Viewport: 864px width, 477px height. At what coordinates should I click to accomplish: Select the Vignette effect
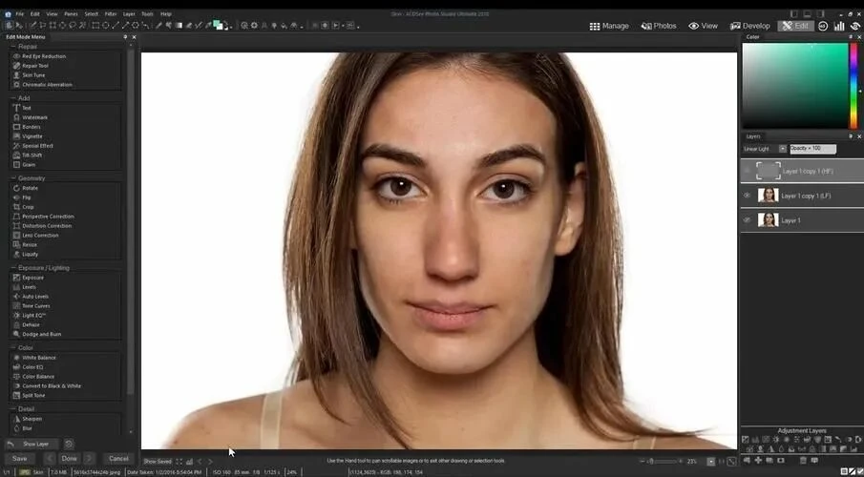(x=32, y=136)
